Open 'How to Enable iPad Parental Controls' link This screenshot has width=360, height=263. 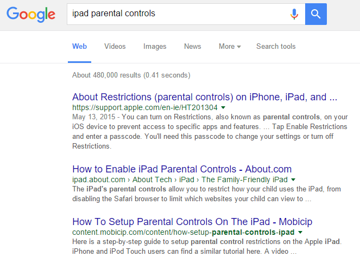point(182,169)
